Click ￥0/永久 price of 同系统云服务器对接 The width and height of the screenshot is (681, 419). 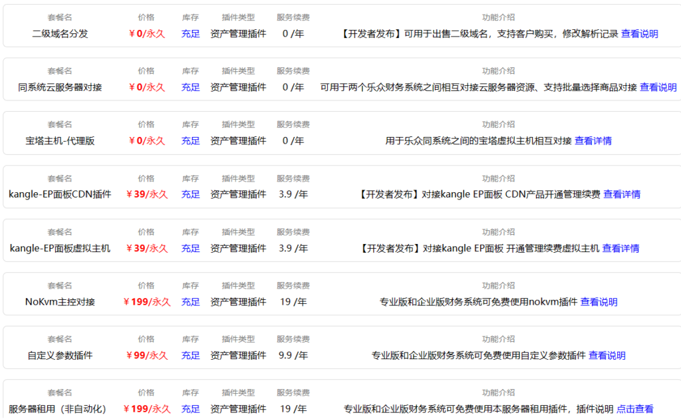pos(147,87)
